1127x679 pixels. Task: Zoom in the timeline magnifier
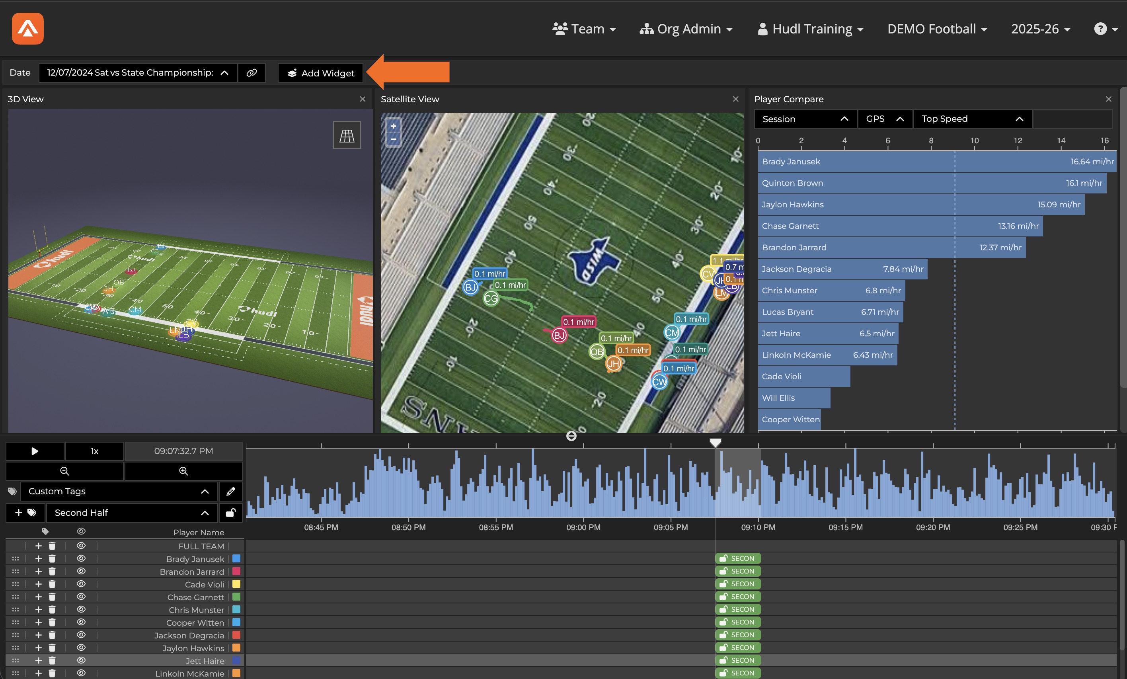183,471
